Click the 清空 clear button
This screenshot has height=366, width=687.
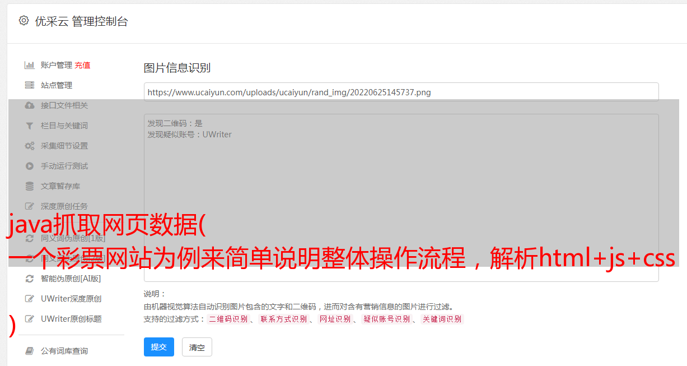197,347
